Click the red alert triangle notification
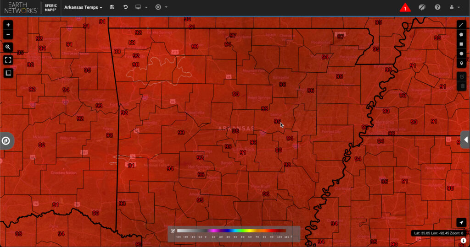Viewport: 470px width, 247px height. pyautogui.click(x=405, y=8)
